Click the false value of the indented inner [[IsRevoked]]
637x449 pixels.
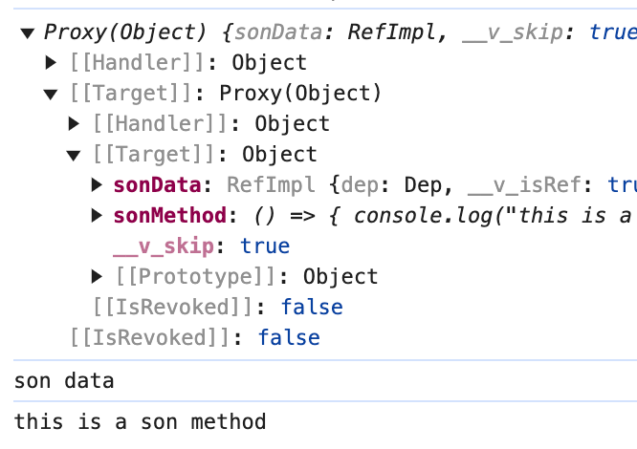click(311, 308)
